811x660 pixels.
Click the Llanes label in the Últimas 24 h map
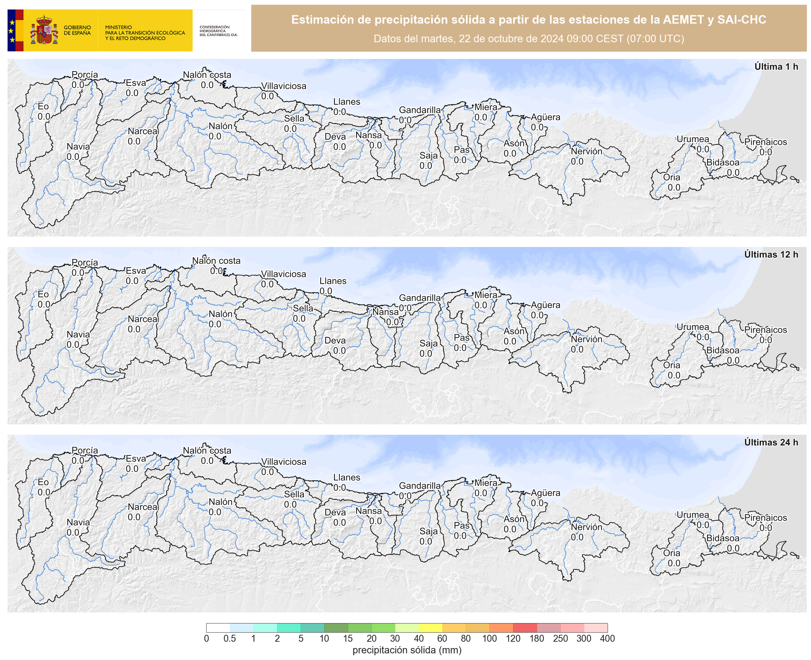point(347,477)
